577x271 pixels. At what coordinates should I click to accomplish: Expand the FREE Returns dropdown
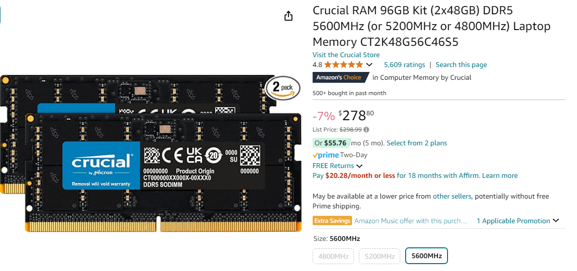click(x=359, y=166)
